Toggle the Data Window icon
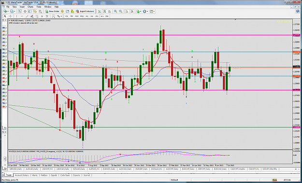The width and height of the screenshot is (302, 183). click(x=25, y=12)
